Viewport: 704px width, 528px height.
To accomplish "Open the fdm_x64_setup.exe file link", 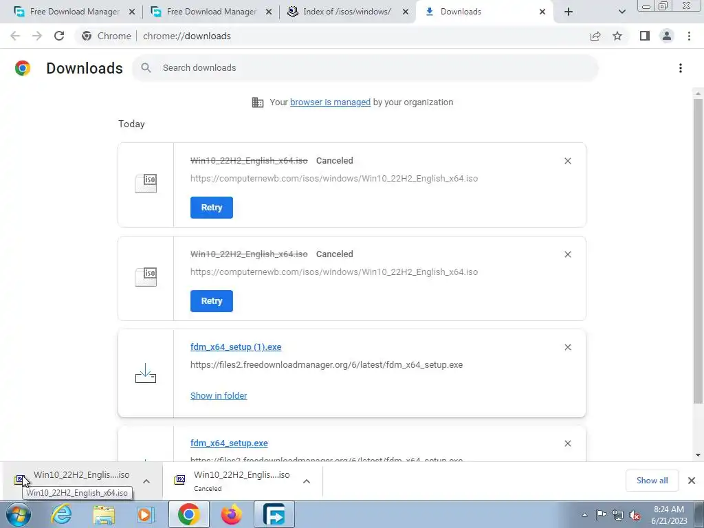I will point(229,443).
